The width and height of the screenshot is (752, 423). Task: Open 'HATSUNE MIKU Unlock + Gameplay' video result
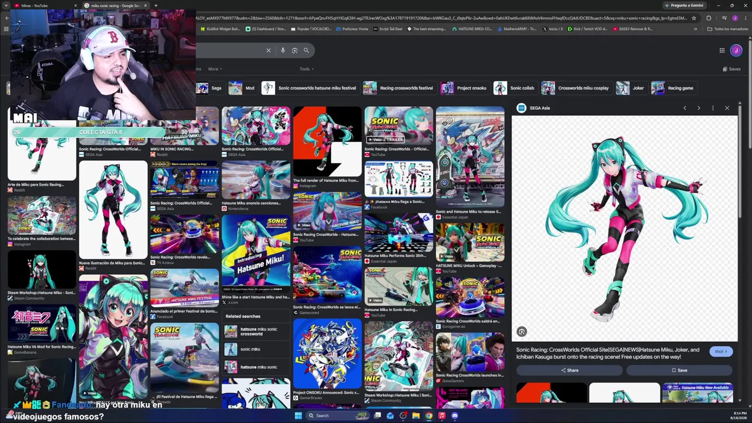(x=470, y=242)
